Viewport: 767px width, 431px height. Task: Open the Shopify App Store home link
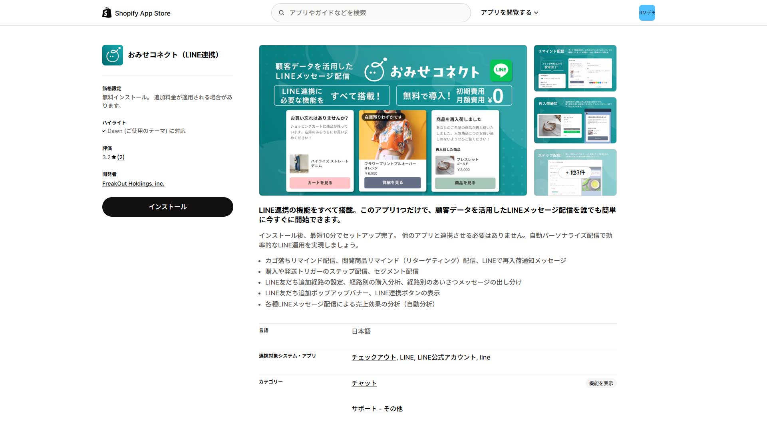click(x=136, y=13)
